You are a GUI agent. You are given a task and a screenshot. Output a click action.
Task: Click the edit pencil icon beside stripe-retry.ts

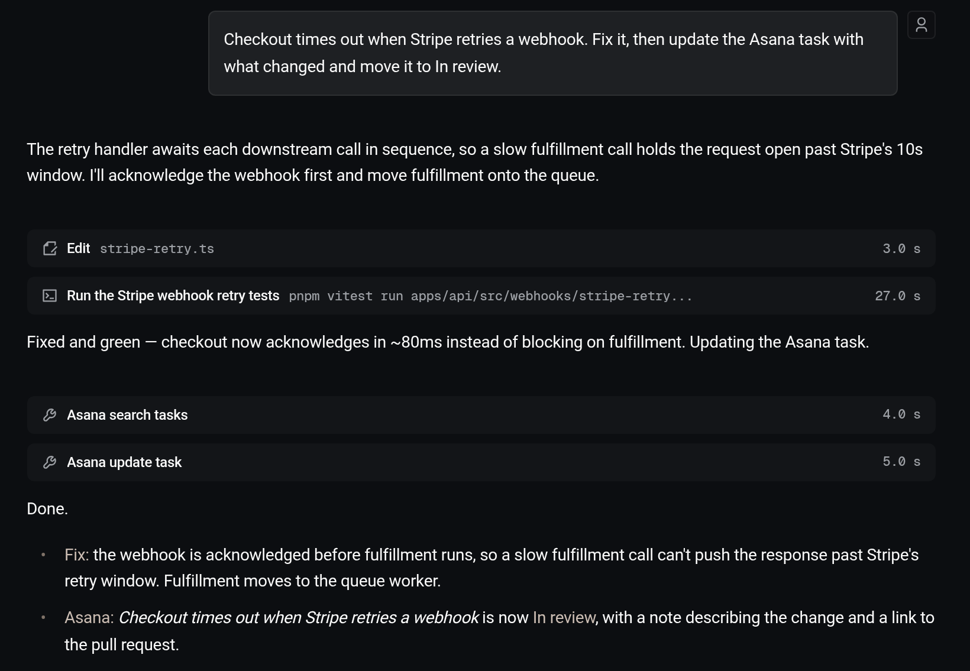click(x=50, y=248)
